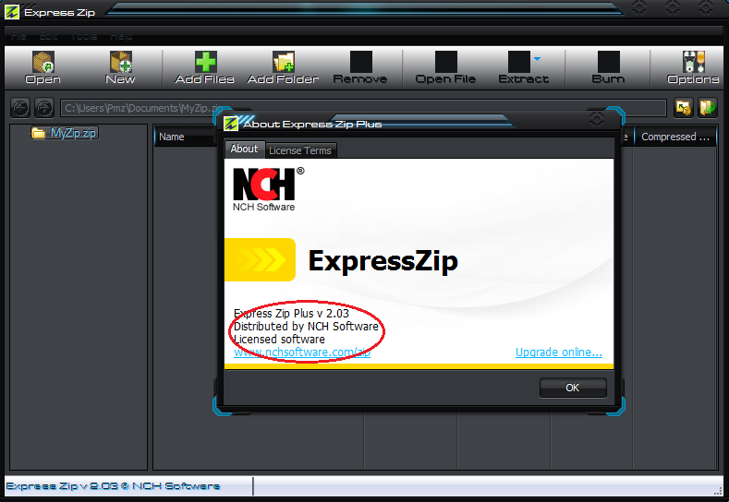Click the Burn toolbar button
Screen dimensions: 729x502
[x=608, y=67]
